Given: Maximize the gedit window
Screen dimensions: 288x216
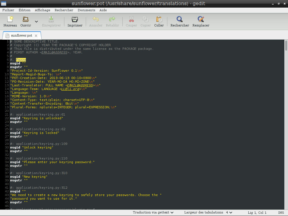Looking at the screenshot, I should point(279,4).
